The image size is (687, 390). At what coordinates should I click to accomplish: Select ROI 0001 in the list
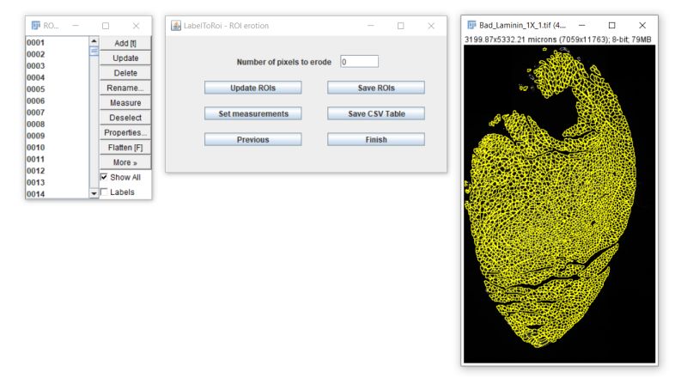tap(57, 42)
